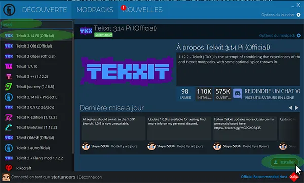Click red heart icon of Rikocraft
Image resolution: width=304 pixels, height=183 pixels.
point(9,168)
